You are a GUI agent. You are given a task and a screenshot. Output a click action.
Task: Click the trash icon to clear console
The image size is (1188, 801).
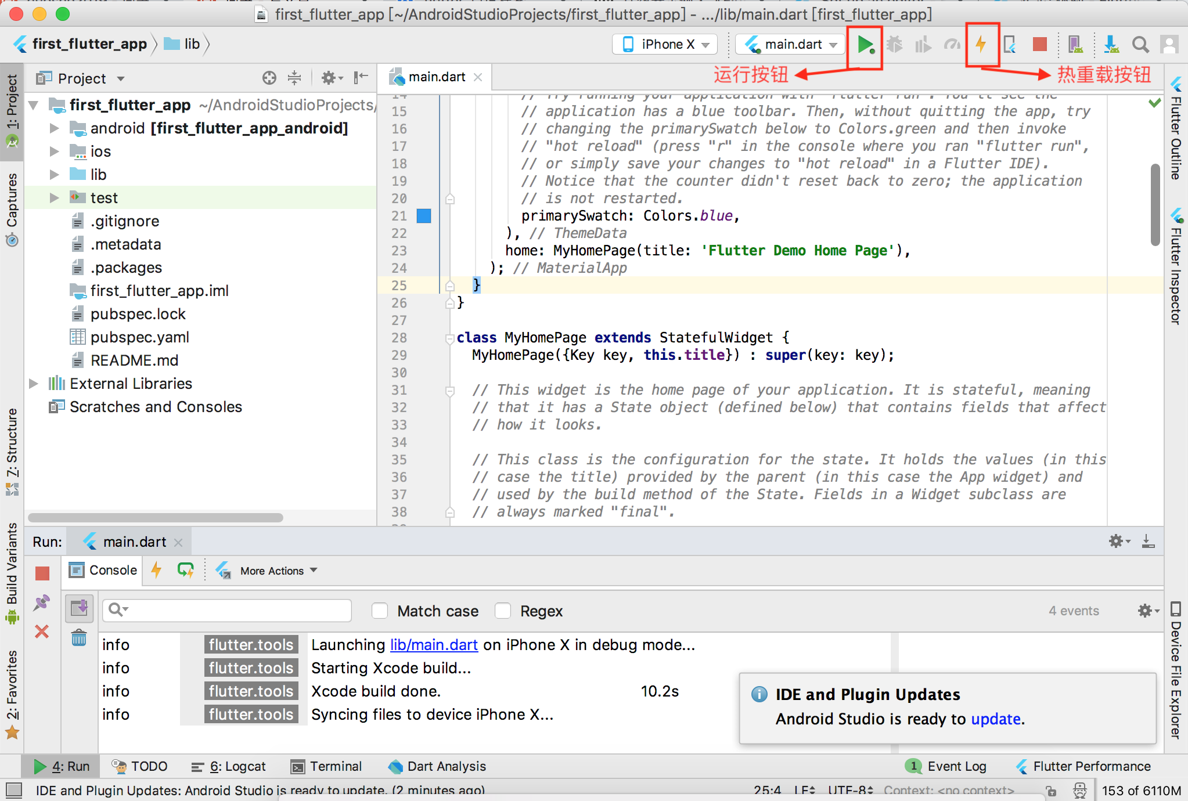tap(79, 638)
